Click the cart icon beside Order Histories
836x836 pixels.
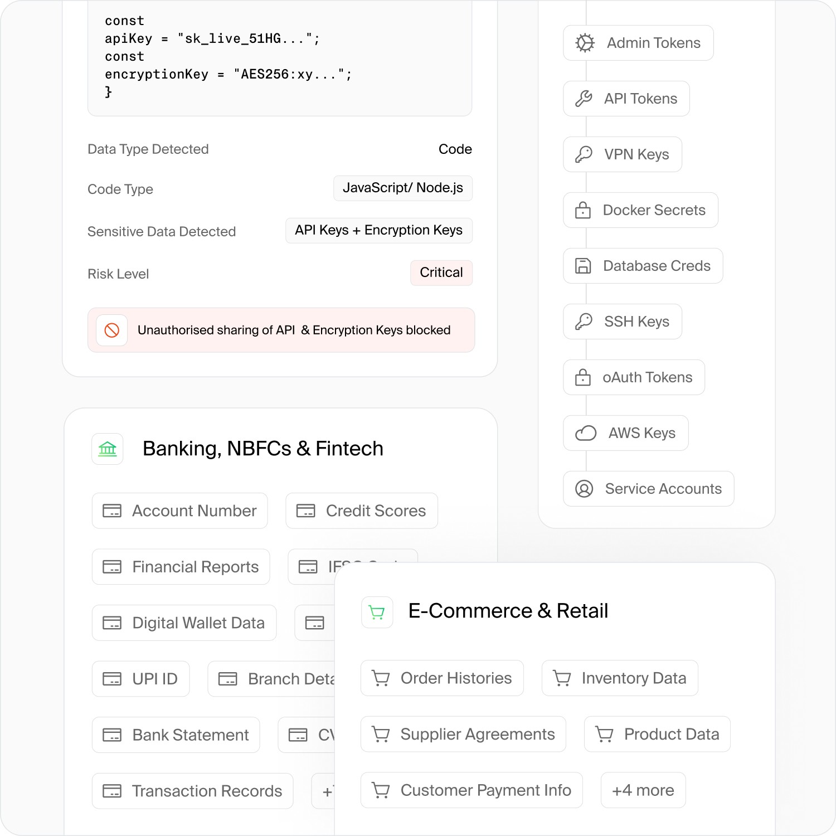point(381,678)
